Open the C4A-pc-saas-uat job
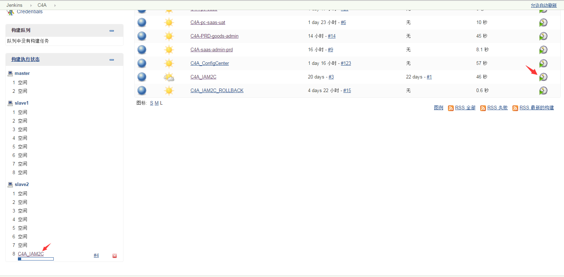Viewport: 564px width, 277px height. tap(208, 23)
